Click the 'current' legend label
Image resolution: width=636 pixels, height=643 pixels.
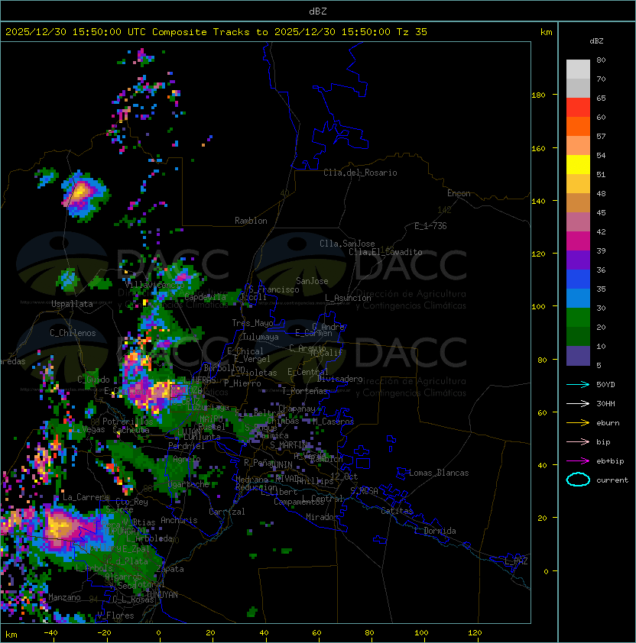tap(612, 480)
